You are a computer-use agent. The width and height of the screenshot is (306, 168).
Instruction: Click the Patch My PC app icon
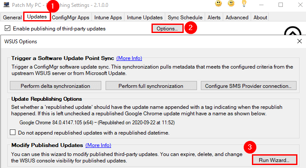[6, 5]
